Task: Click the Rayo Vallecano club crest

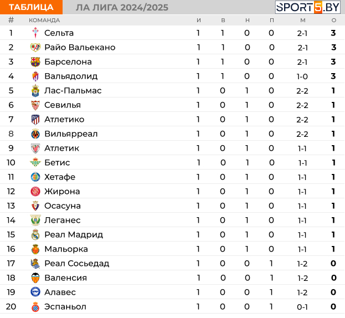Action: pos(35,47)
